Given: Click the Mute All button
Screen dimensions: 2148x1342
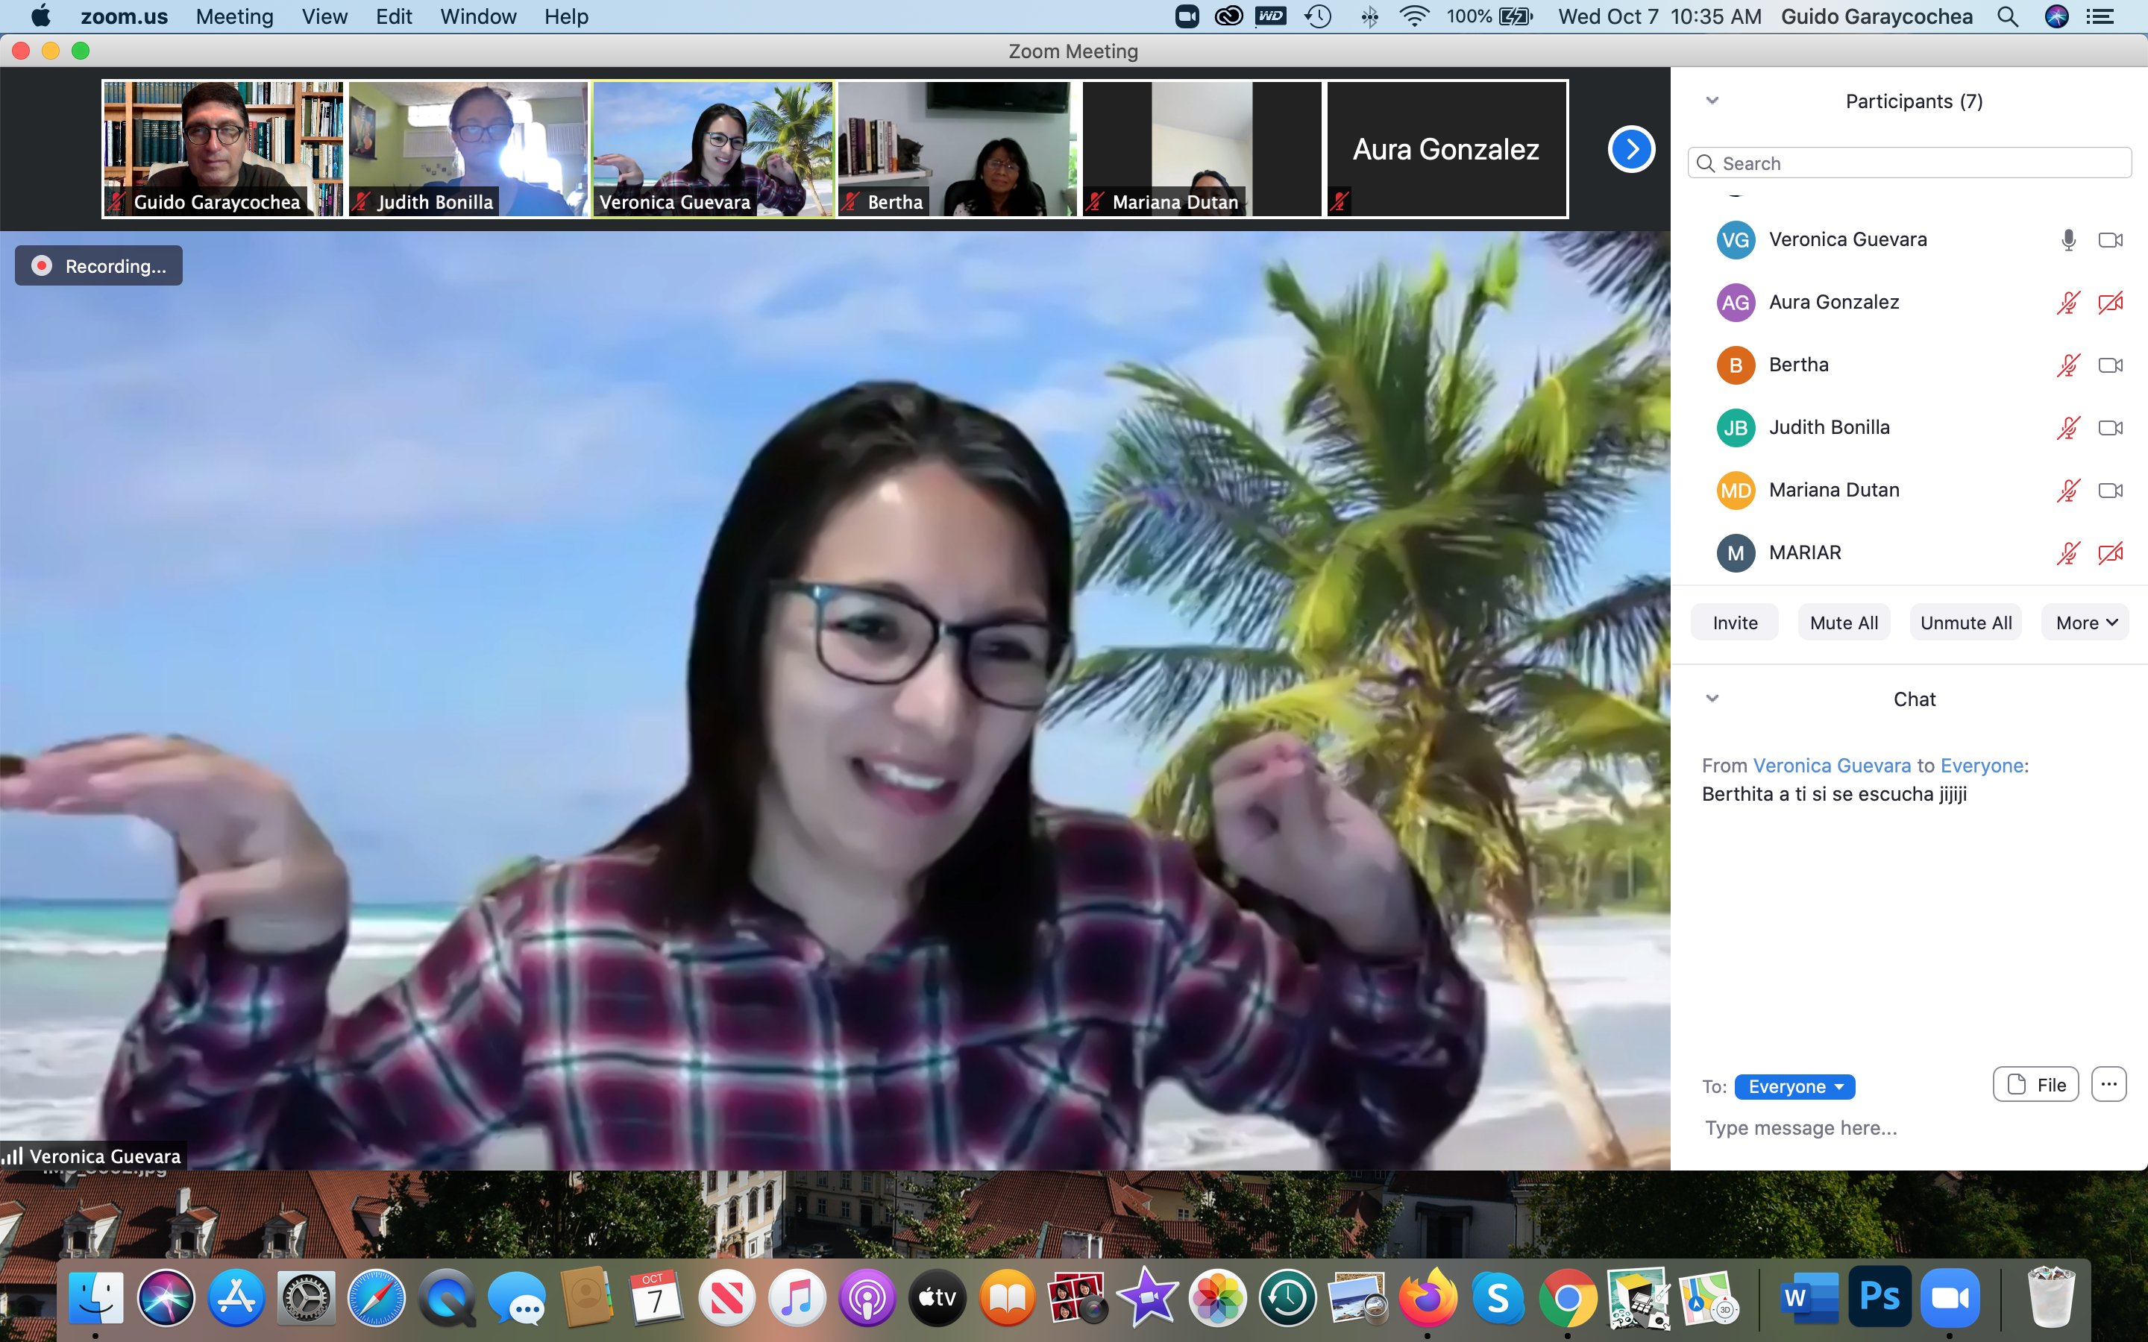Looking at the screenshot, I should (1844, 623).
